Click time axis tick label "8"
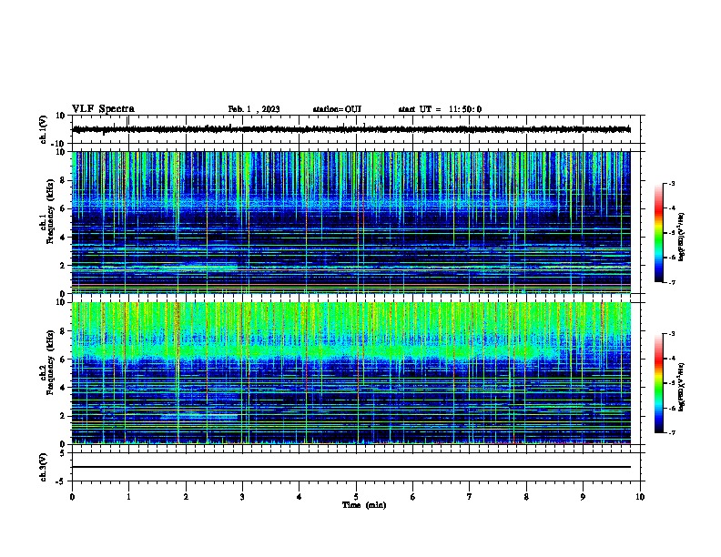This screenshot has width=721, height=557. pos(526,497)
